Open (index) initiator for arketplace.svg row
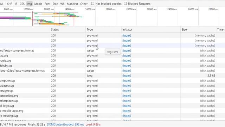This screenshot has width=225, height=127. (127, 101)
